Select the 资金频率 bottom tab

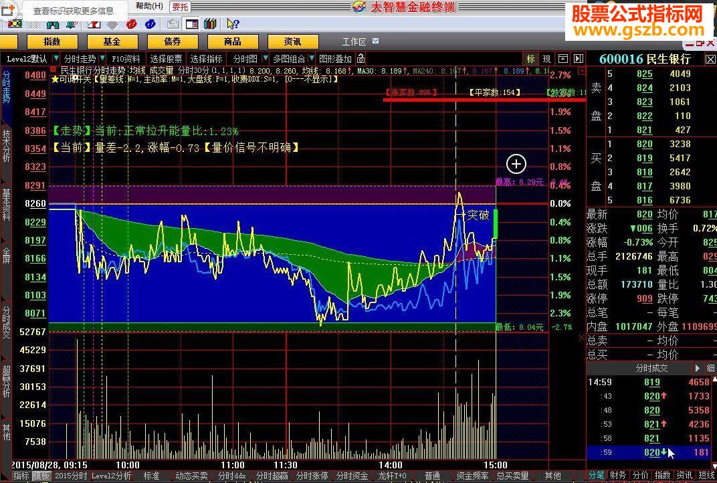click(x=472, y=476)
